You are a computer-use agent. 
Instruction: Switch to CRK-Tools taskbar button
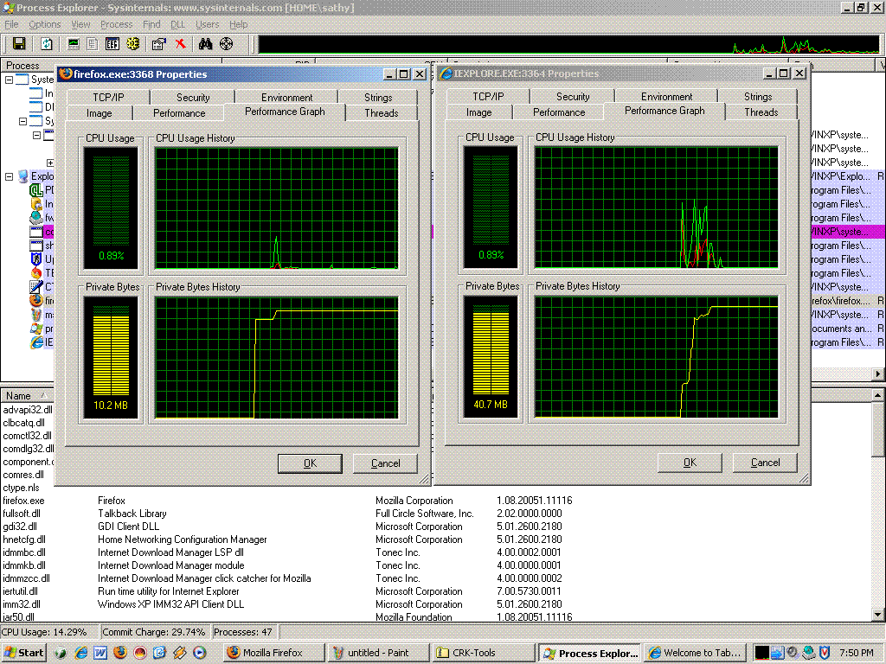[x=483, y=653]
